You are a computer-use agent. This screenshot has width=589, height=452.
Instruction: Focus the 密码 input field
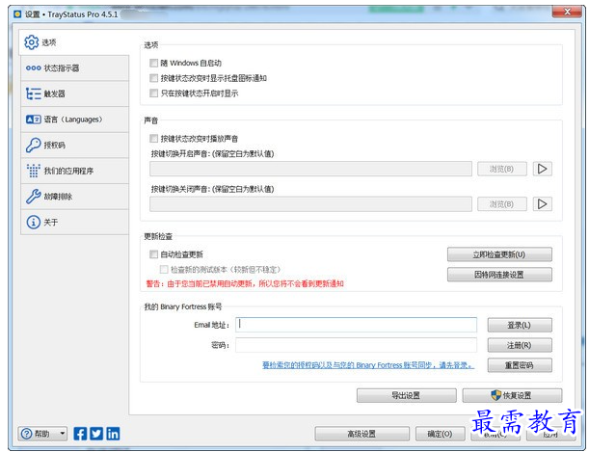click(x=356, y=345)
